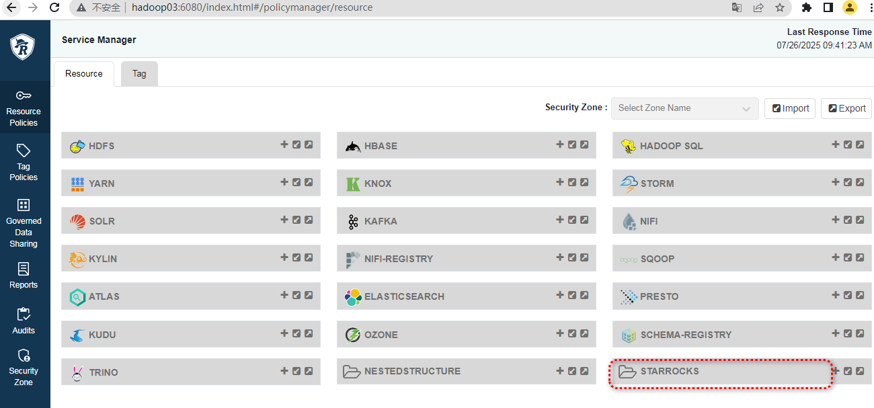Reload the browser page
The height and width of the screenshot is (408, 874).
[x=55, y=8]
